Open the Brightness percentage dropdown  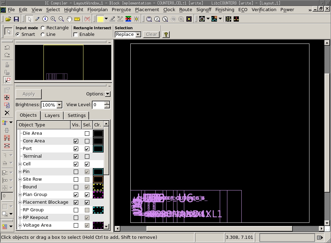click(x=59, y=105)
